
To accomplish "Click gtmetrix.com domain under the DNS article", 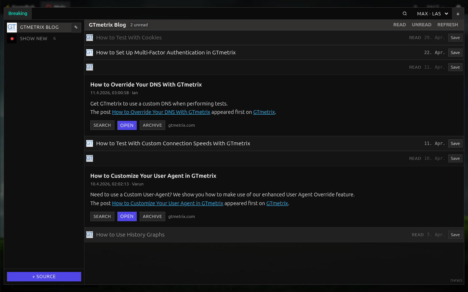I will tap(181, 125).
